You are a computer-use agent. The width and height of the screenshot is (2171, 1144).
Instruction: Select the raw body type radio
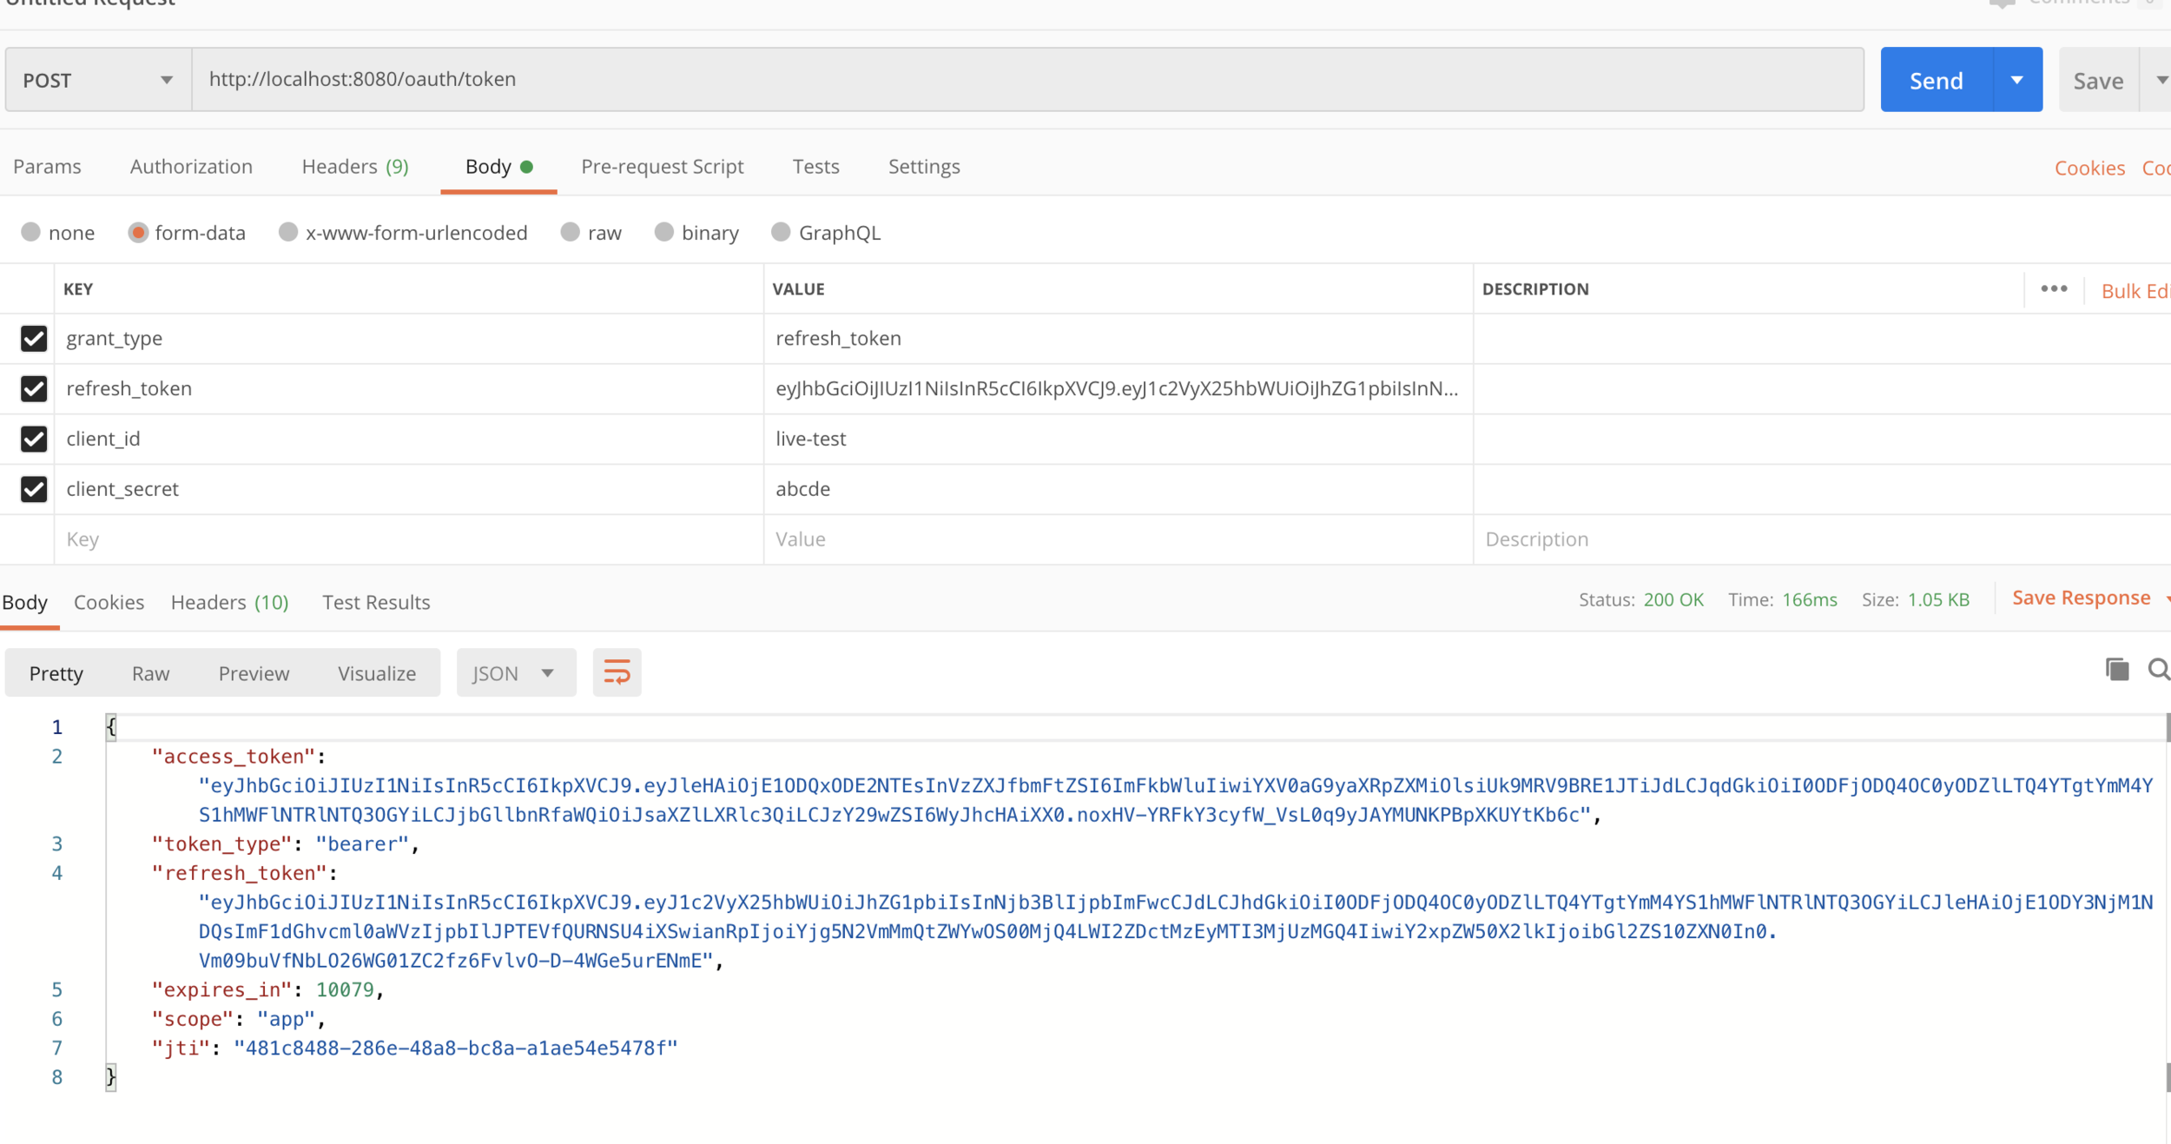pos(570,233)
